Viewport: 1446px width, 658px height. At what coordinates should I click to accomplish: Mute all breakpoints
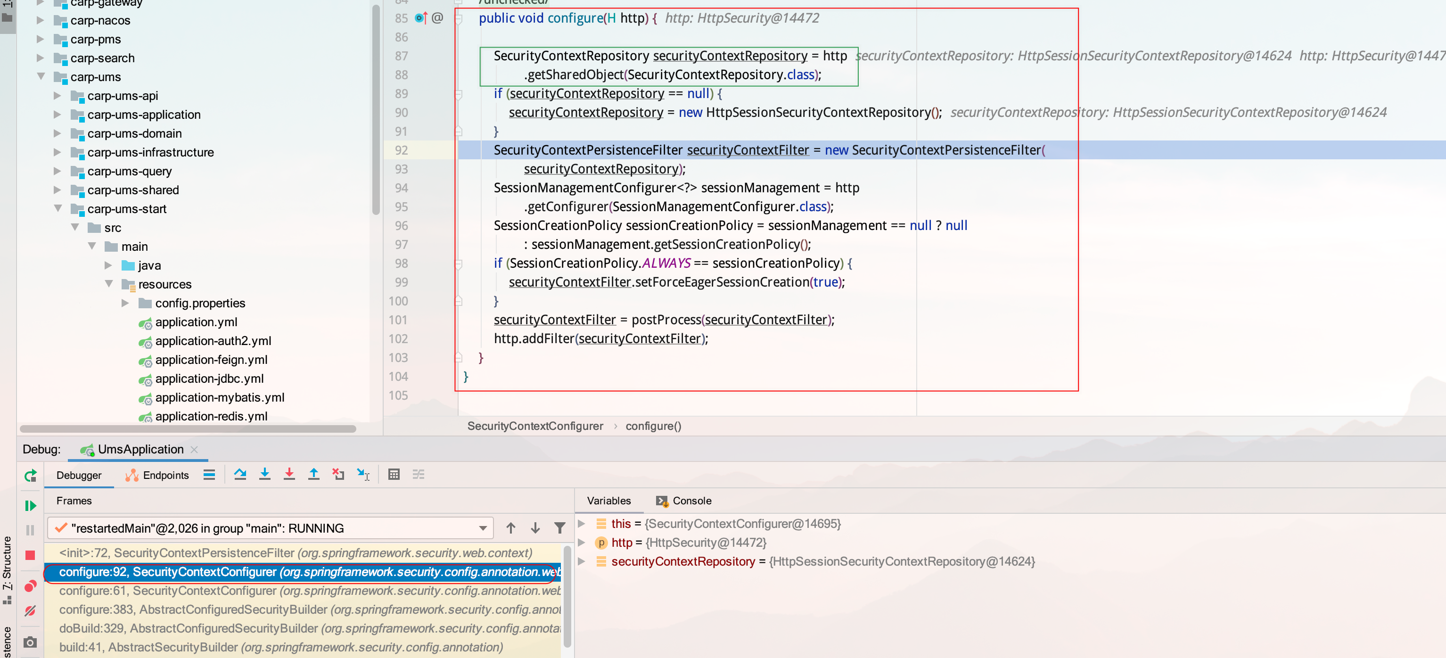coord(30,611)
